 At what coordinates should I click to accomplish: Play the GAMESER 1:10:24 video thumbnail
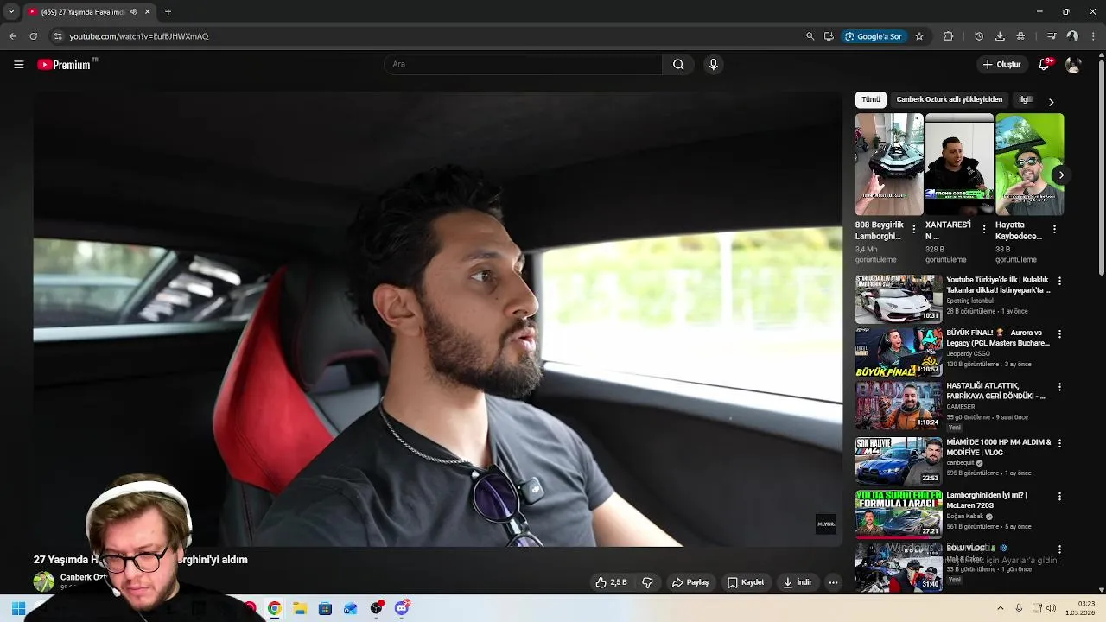click(x=899, y=405)
